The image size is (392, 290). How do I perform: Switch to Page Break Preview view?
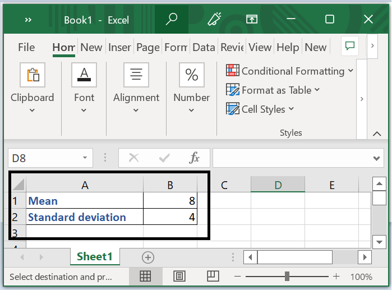point(213,276)
